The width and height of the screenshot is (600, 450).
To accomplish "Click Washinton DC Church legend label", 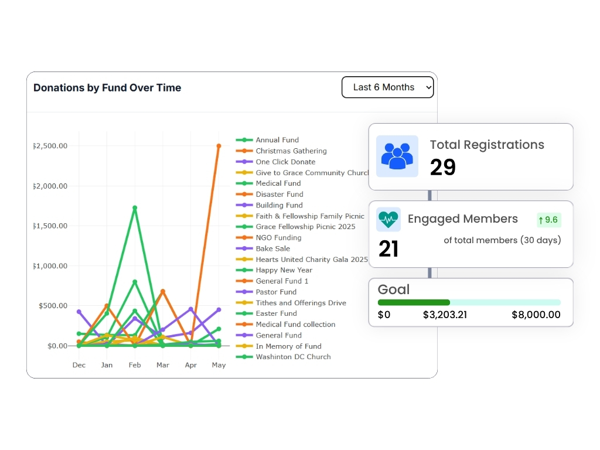I will point(293,357).
